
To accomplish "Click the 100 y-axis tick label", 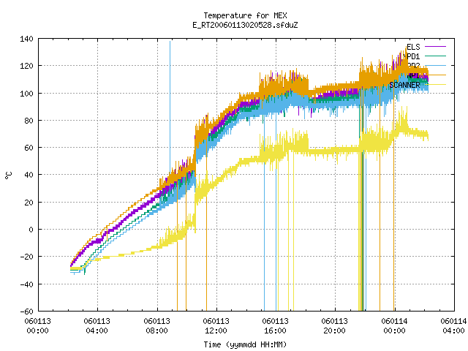I will click(26, 94).
